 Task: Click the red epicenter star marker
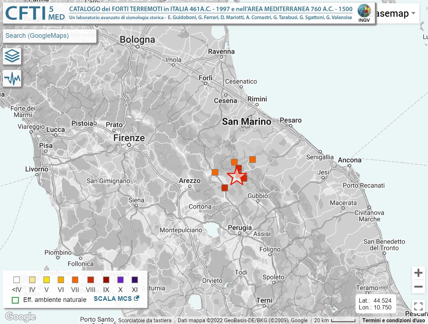coord(236,176)
